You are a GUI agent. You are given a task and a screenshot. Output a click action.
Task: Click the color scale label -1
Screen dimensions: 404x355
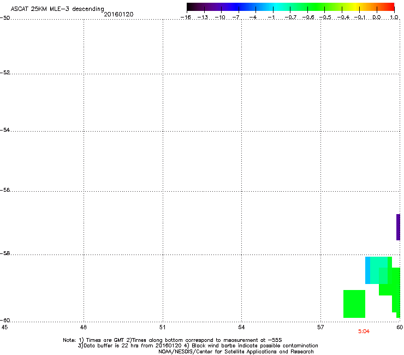[271, 17]
